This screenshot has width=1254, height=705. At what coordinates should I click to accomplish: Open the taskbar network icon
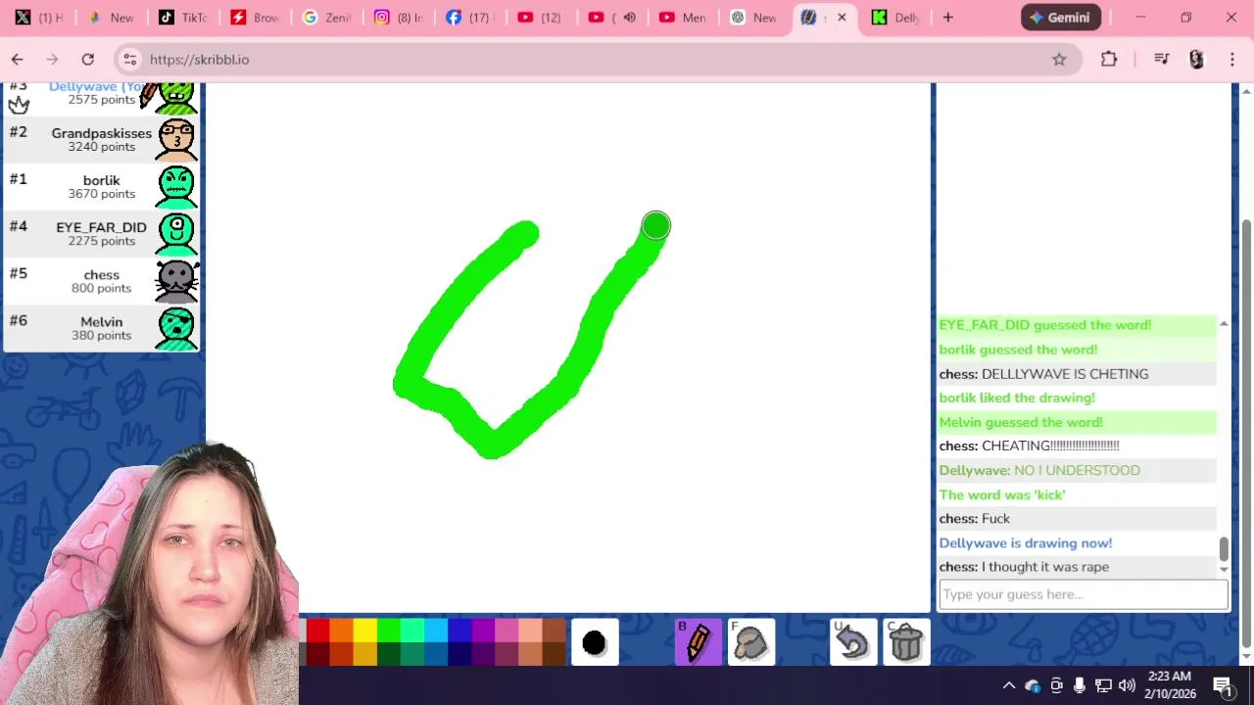pyautogui.click(x=1103, y=685)
